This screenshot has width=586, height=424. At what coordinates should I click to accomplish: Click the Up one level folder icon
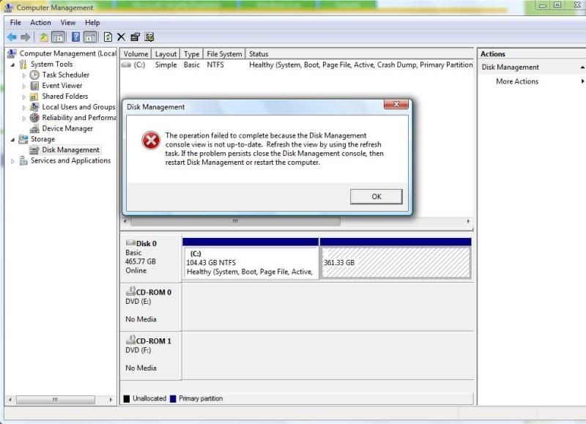tap(44, 37)
